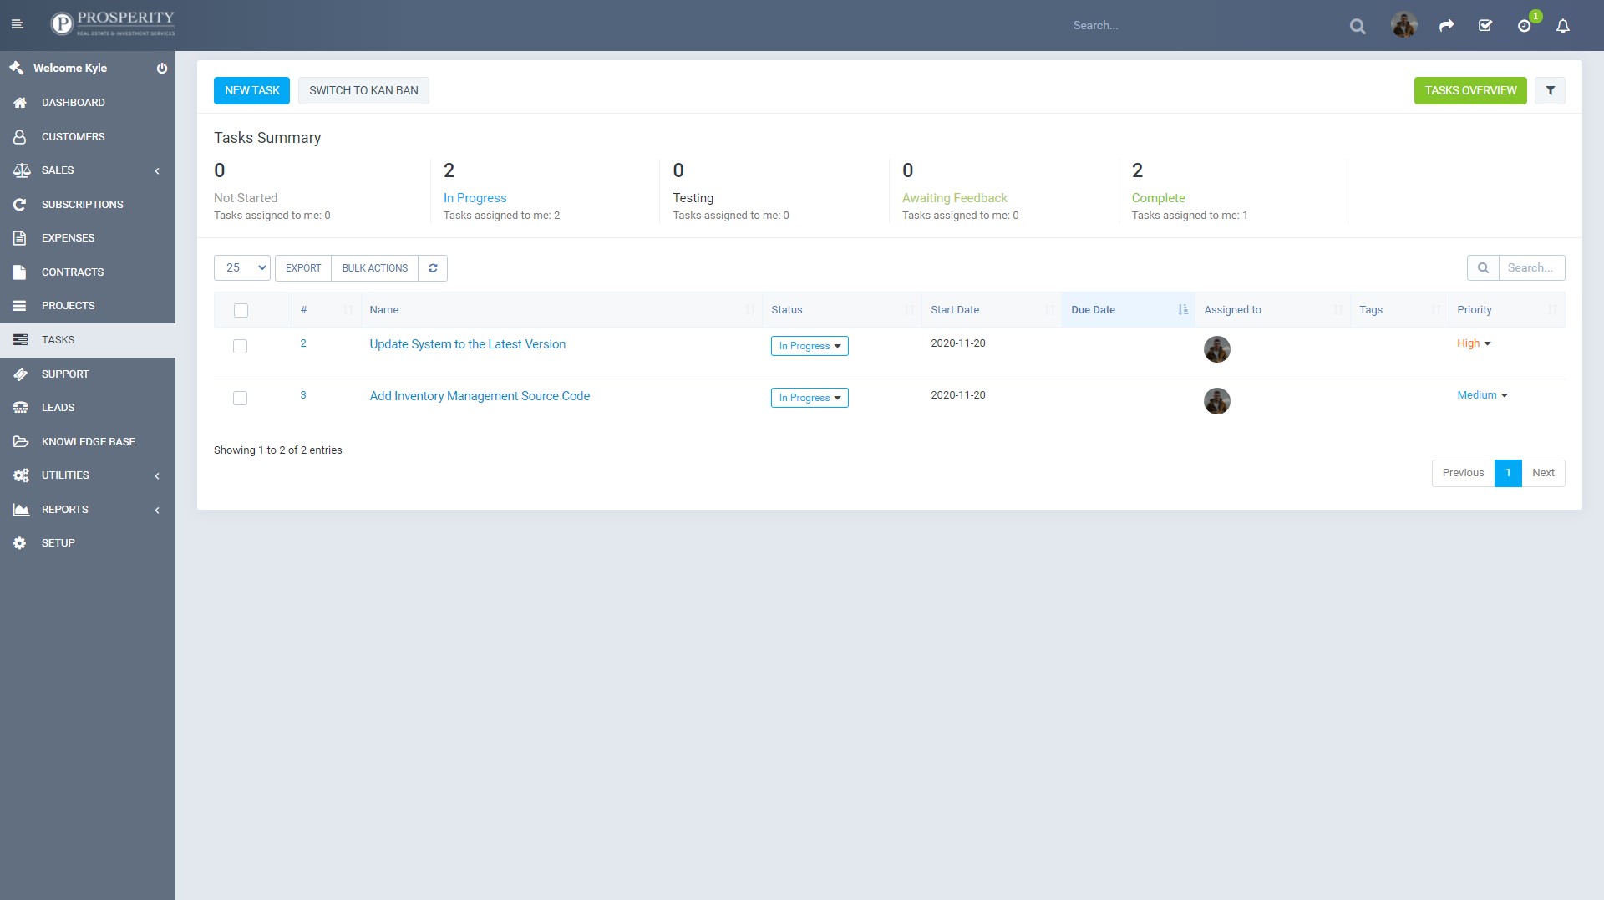This screenshot has width=1604, height=900.
Task: Tick the select-all checkbox in table header
Action: [241, 310]
